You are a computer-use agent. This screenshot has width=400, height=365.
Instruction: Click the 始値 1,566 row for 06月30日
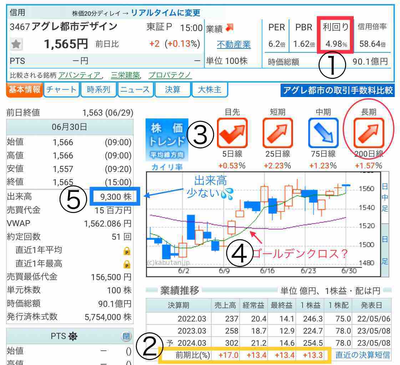tap(69, 142)
